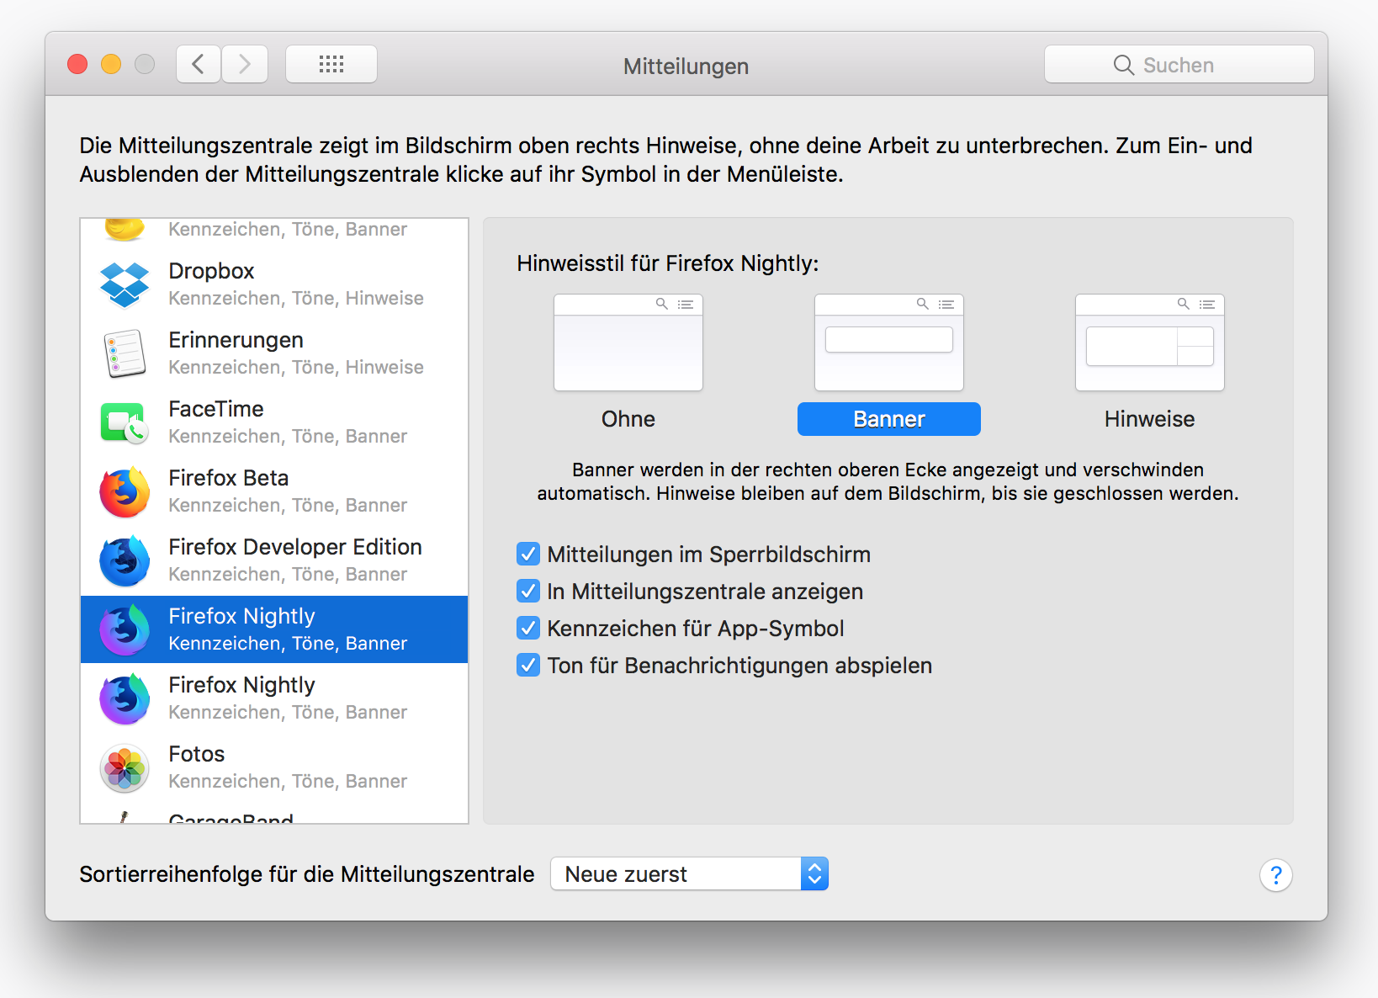The height and width of the screenshot is (998, 1378).
Task: Select the Banner alert style thumbnail
Action: [x=889, y=342]
